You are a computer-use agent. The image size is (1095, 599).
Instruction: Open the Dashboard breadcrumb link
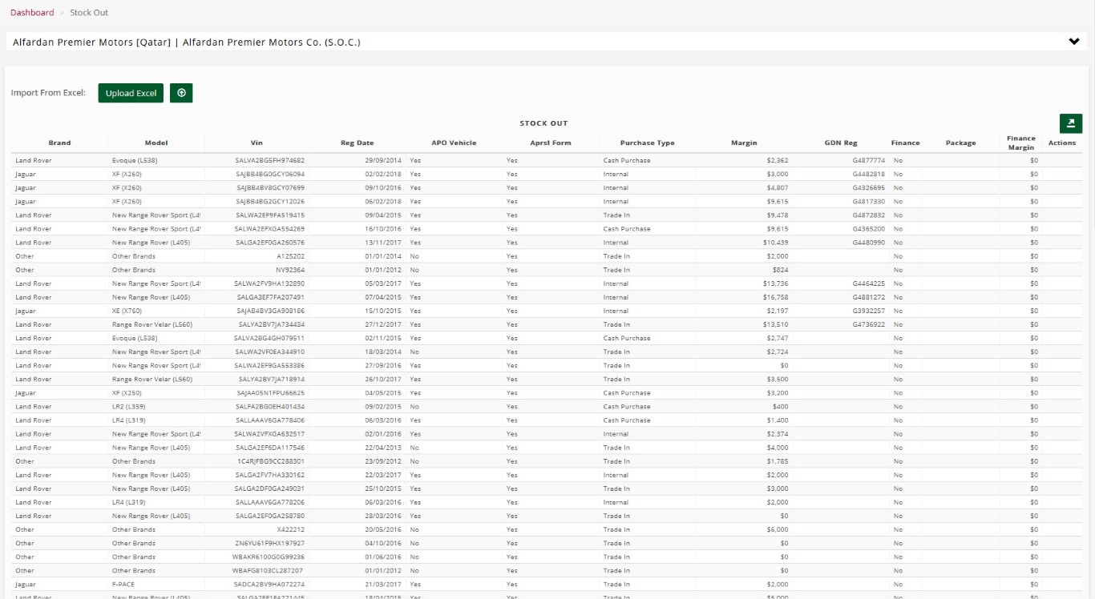32,13
